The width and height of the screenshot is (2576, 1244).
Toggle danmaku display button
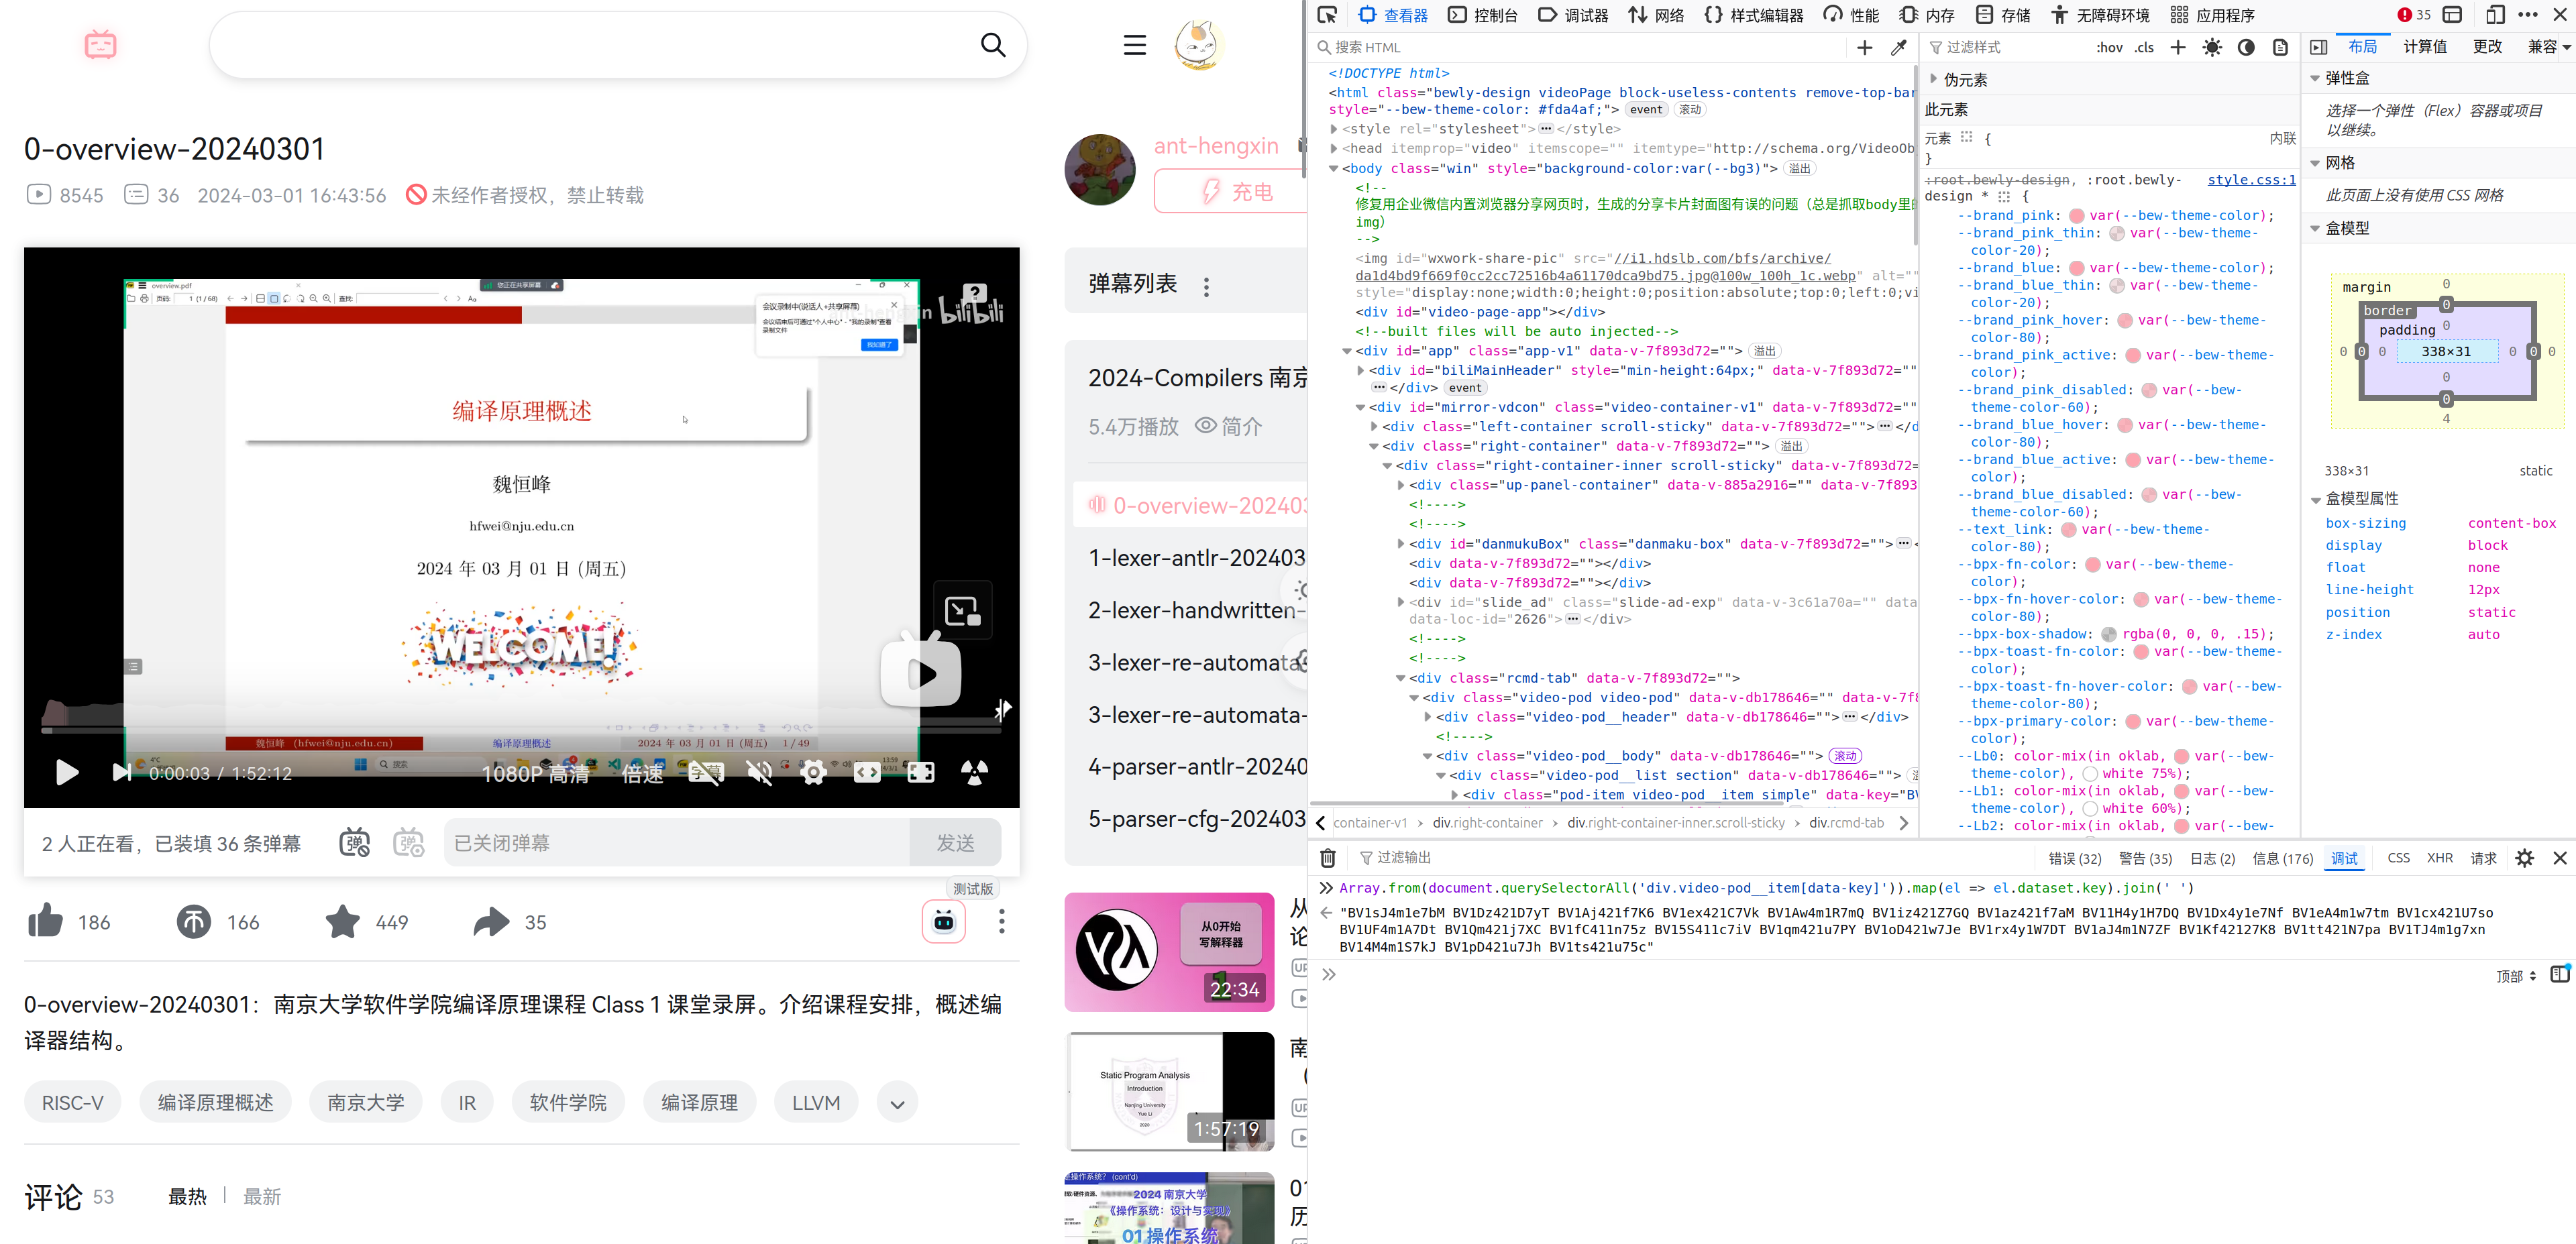355,843
